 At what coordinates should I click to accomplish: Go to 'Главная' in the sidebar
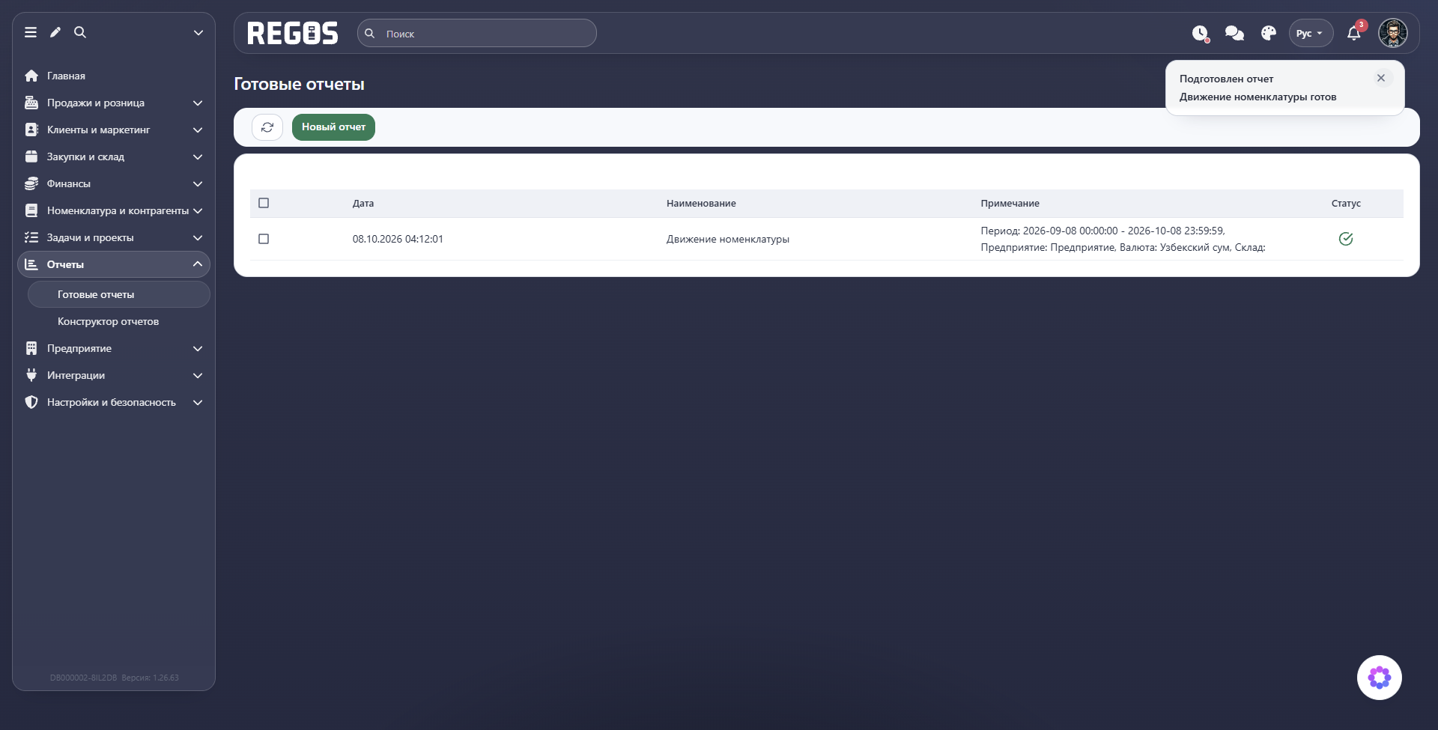click(x=114, y=76)
